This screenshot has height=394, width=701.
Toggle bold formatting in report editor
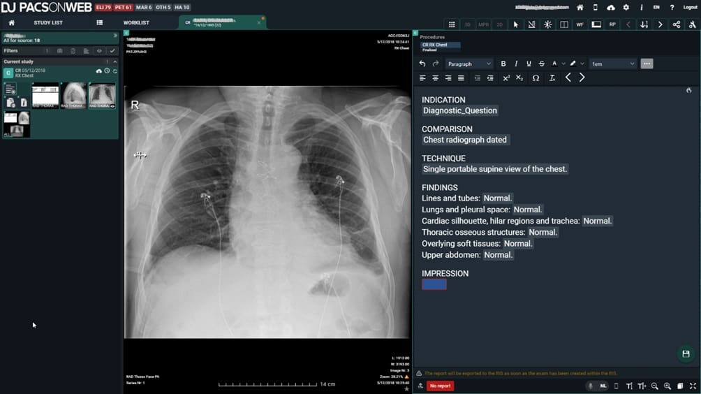click(x=503, y=64)
